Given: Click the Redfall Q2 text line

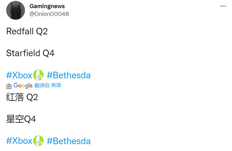Looking at the screenshot, I should 27,32.
